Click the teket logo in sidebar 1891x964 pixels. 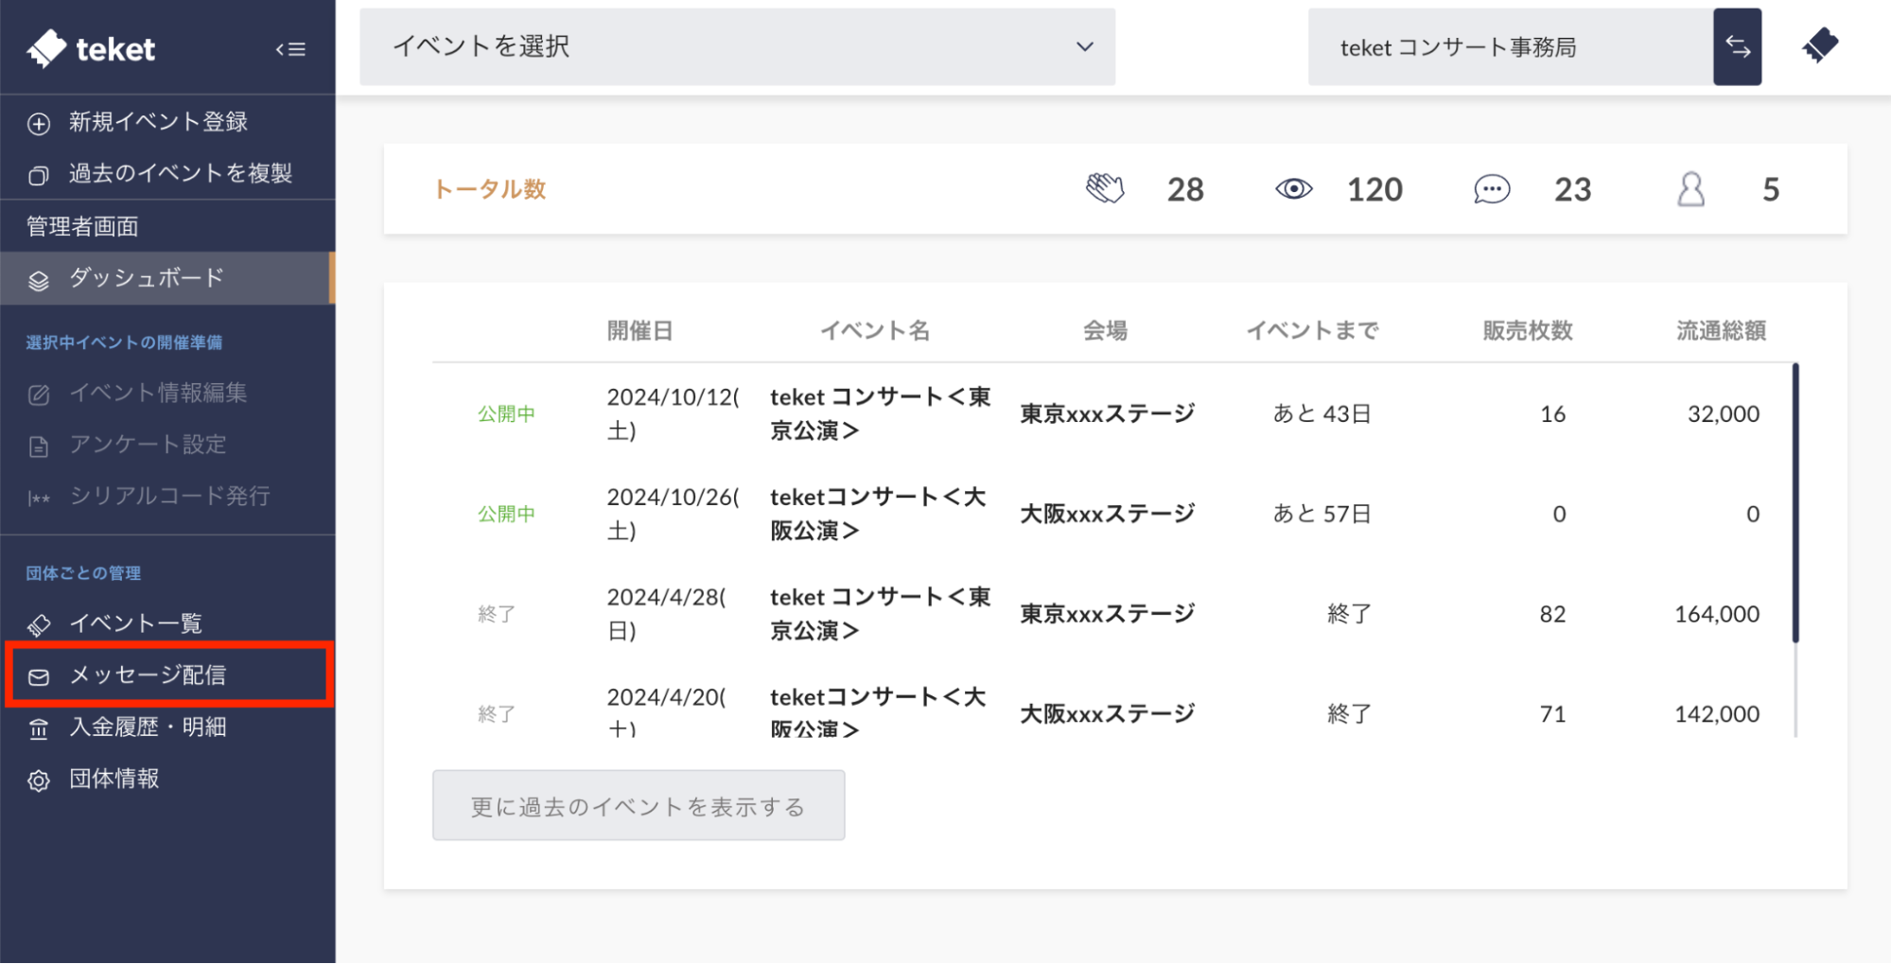(x=91, y=48)
